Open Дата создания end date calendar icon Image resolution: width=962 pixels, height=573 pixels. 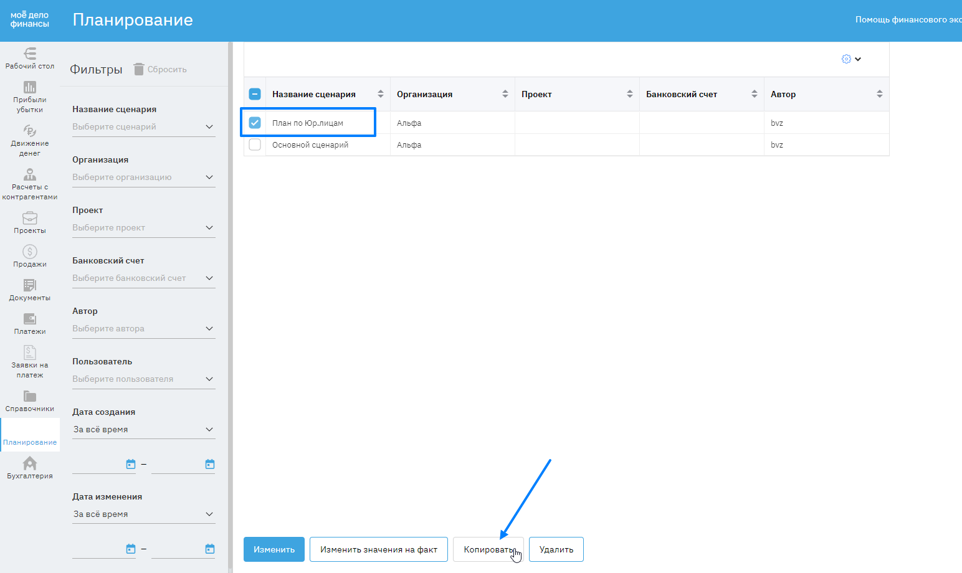pos(210,464)
